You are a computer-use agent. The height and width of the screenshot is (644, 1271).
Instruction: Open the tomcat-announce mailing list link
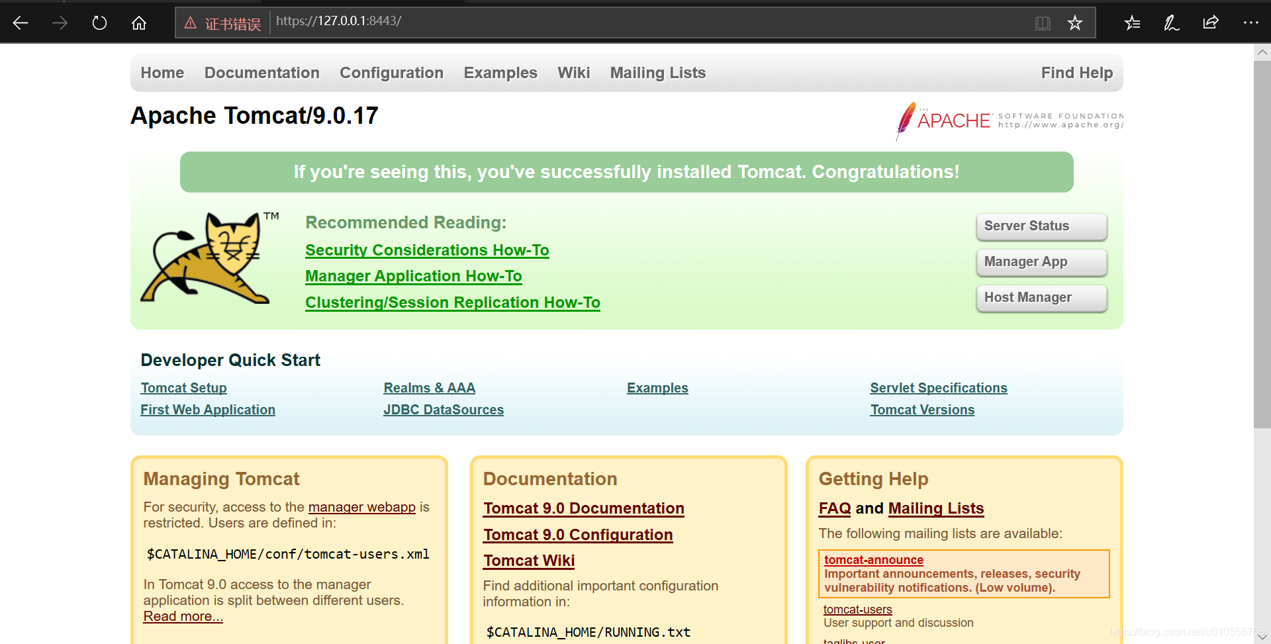[874, 560]
